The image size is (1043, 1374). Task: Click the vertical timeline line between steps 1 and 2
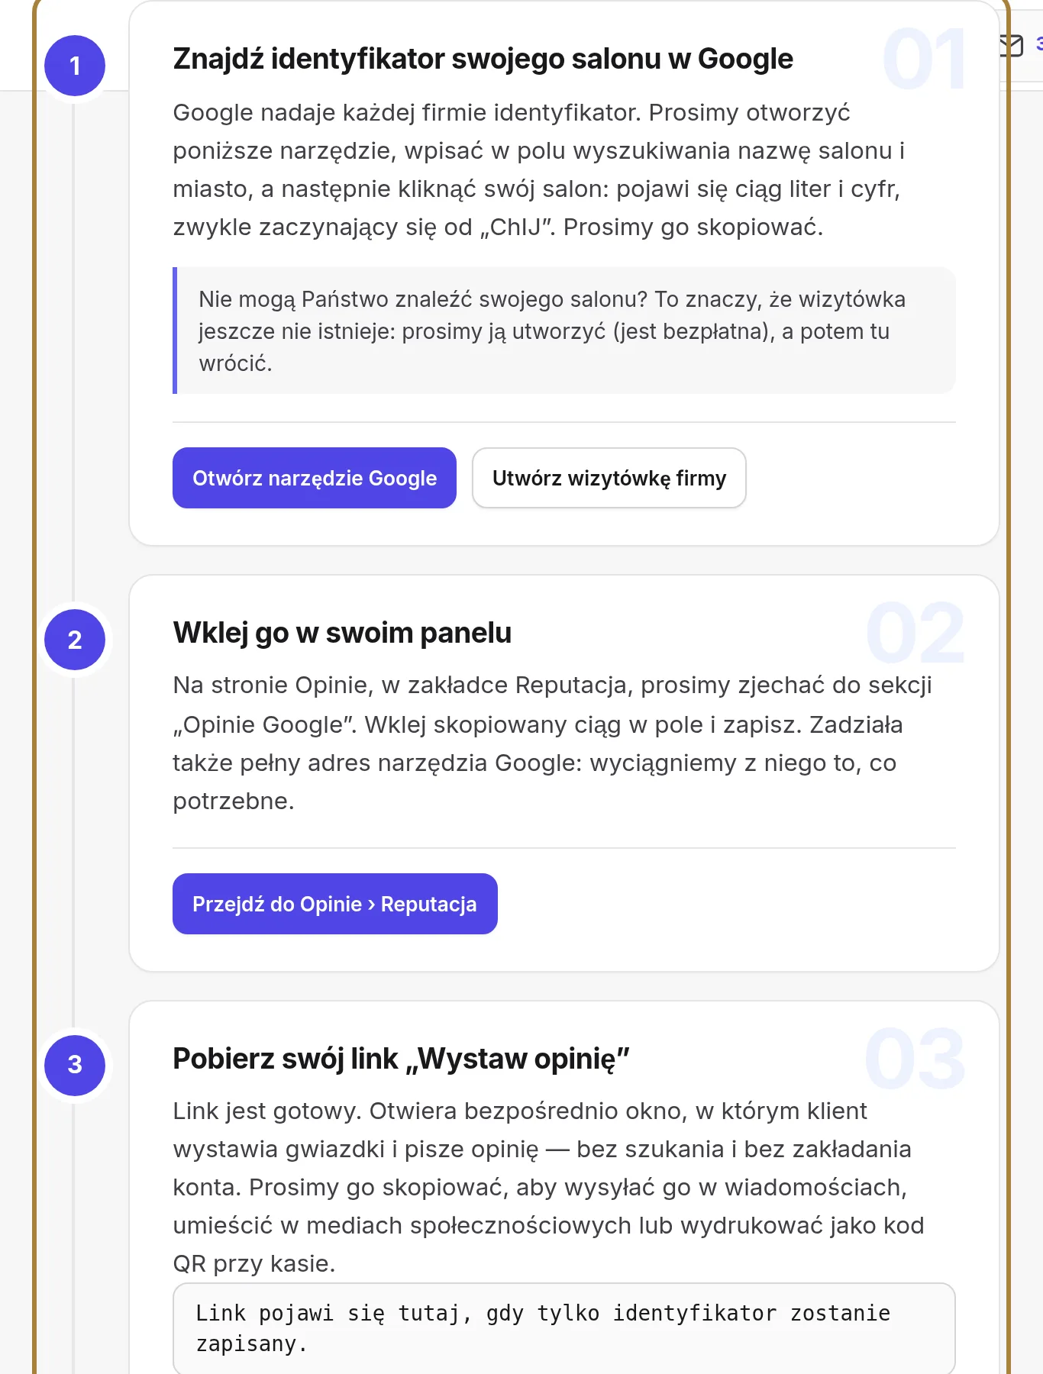tap(73, 351)
